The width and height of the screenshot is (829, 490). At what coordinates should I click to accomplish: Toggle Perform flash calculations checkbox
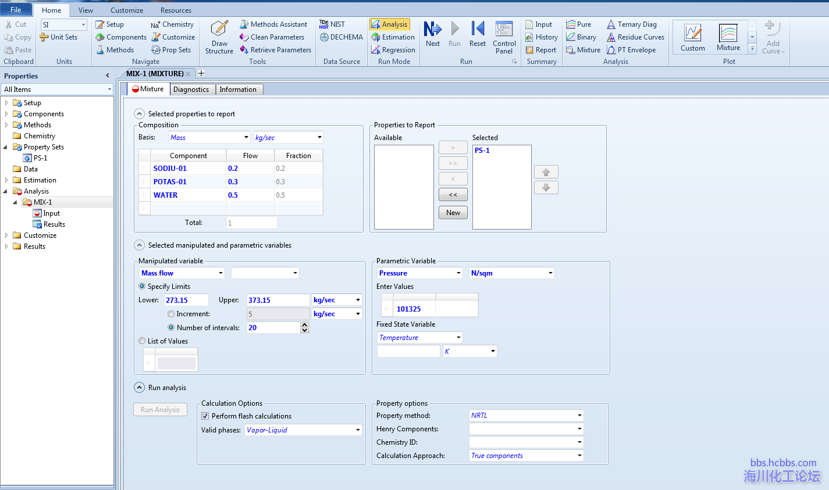(x=205, y=416)
